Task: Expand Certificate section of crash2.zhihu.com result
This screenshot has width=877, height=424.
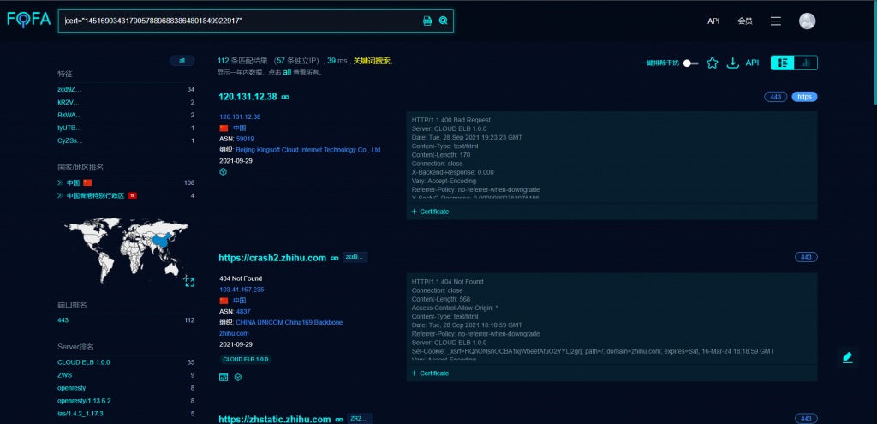Action: click(430, 373)
